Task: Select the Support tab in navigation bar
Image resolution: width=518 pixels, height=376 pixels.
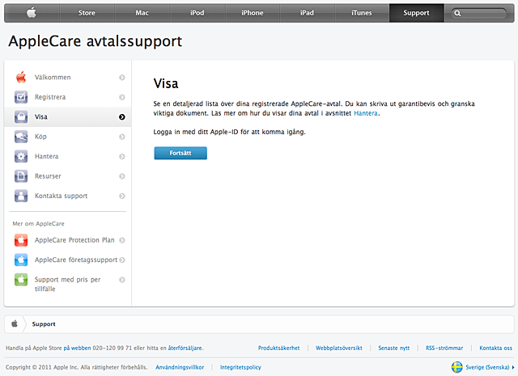Action: (x=416, y=13)
